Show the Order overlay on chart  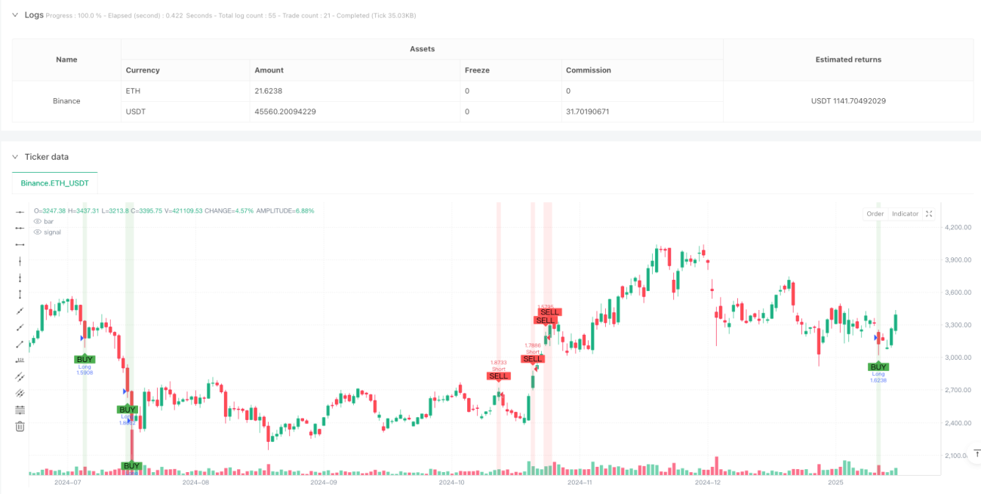pos(875,213)
